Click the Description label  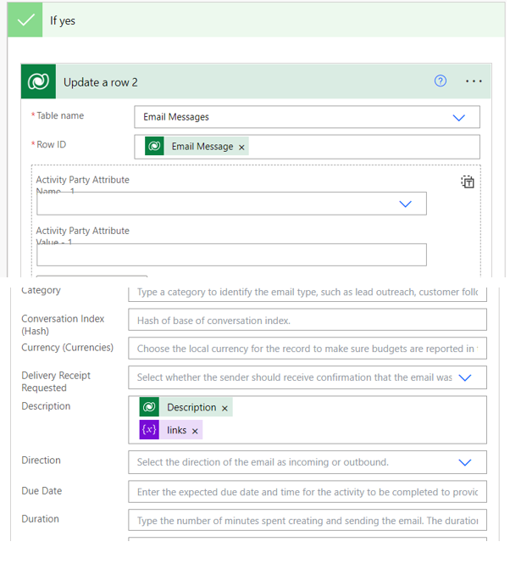pyautogui.click(x=46, y=406)
